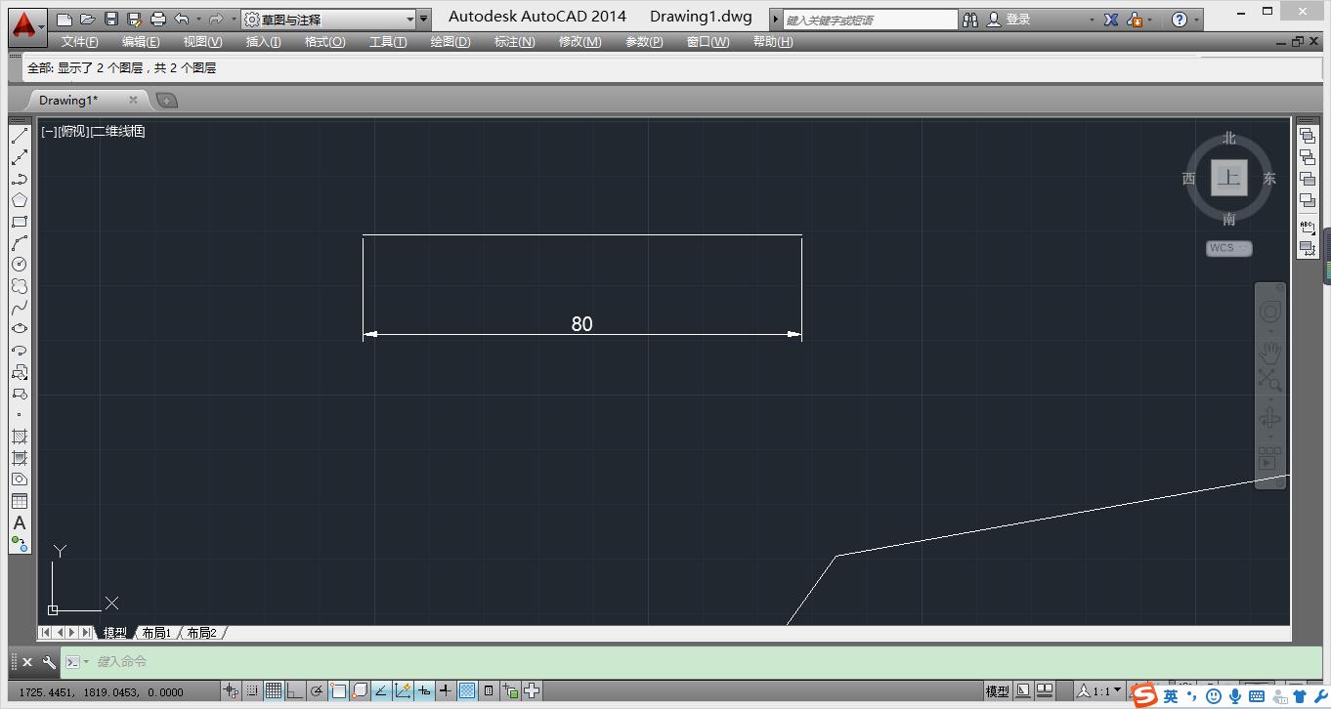Select the Construction Line tool
Image resolution: width=1331 pixels, height=709 pixels.
[20, 158]
